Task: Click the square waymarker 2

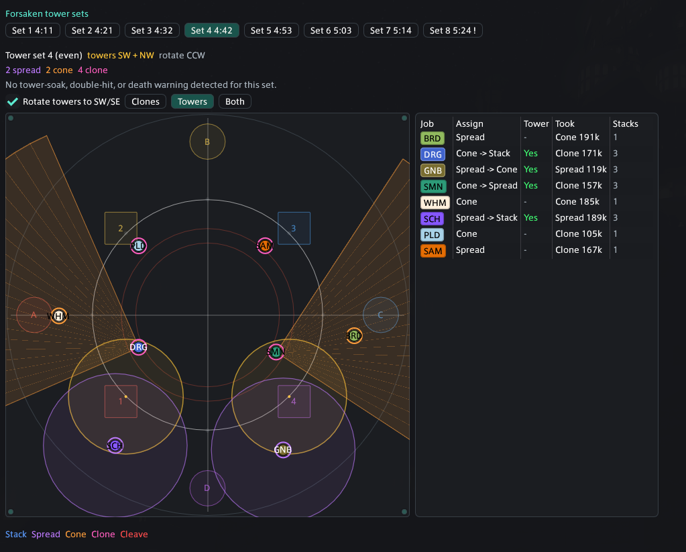Action: point(121,228)
